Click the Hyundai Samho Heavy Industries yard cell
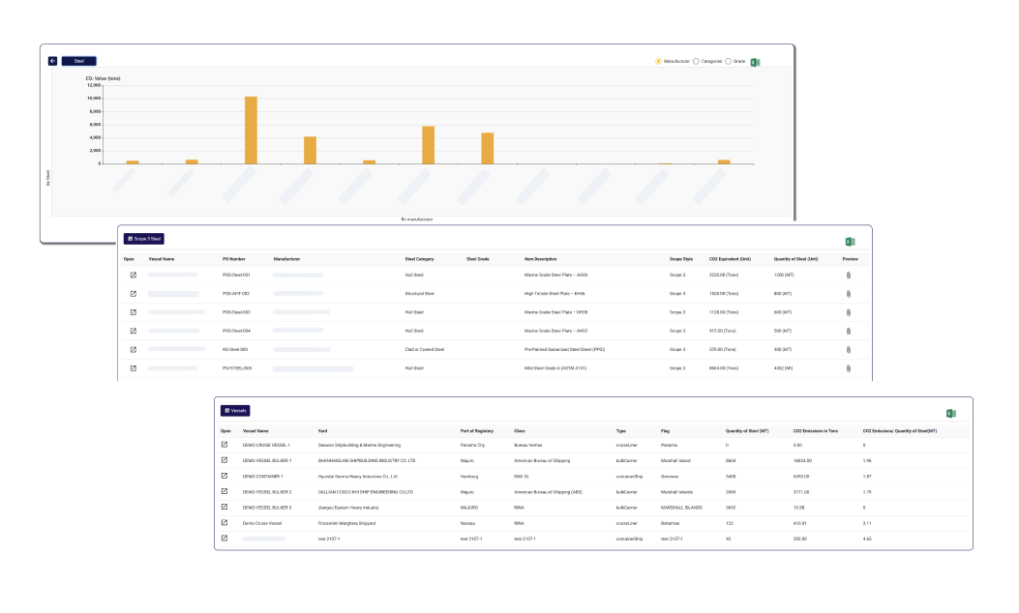Image resolution: width=1019 pixels, height=613 pixels. point(357,477)
